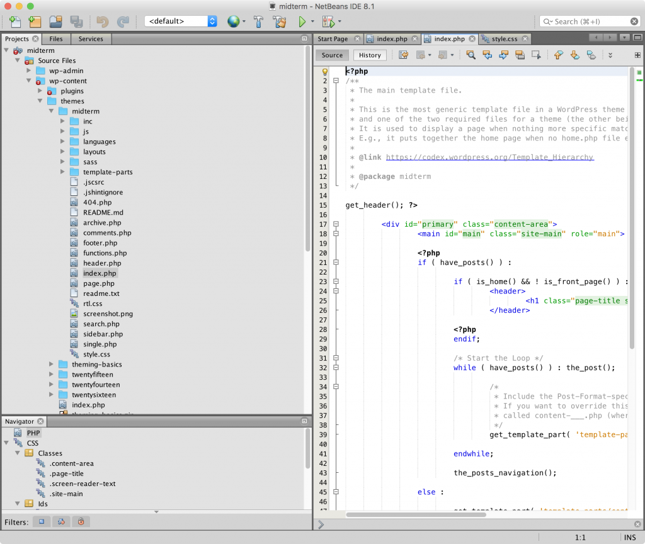Close the Navigator panel tab

coord(40,421)
